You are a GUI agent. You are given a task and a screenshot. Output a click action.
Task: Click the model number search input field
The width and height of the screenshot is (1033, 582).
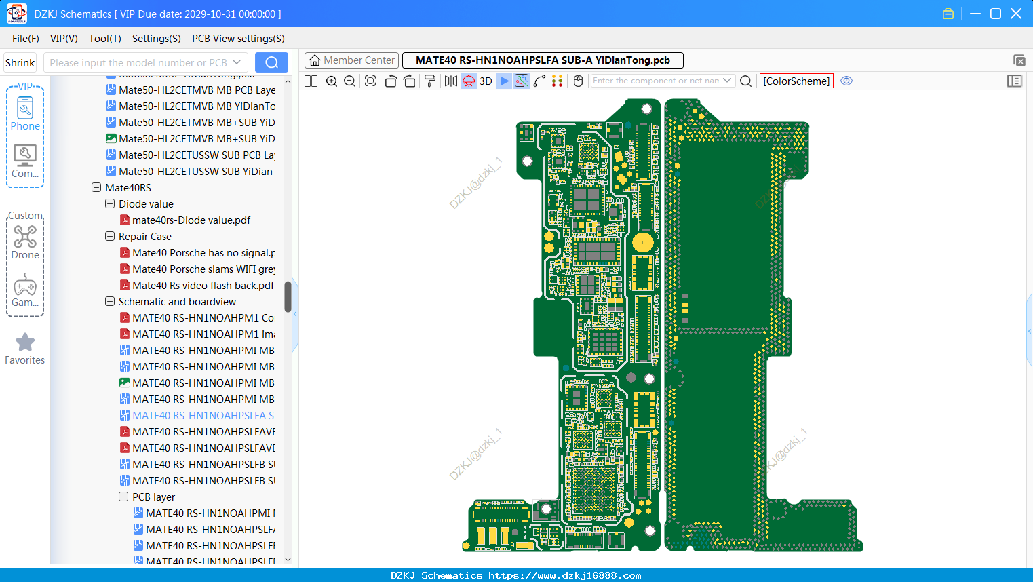[138, 62]
